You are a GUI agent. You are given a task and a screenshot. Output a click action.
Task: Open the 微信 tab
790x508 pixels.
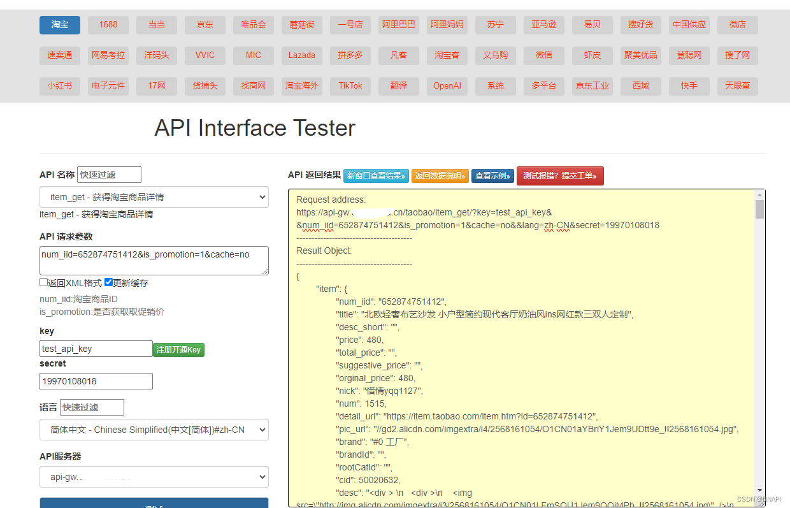[x=544, y=55]
